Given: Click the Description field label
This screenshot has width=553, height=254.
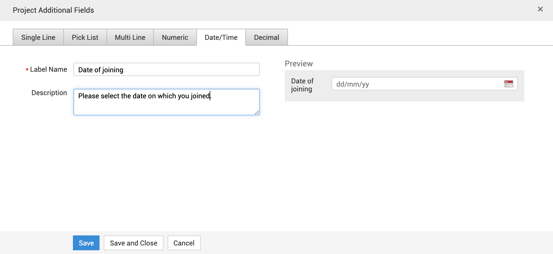Looking at the screenshot, I should pyautogui.click(x=49, y=93).
